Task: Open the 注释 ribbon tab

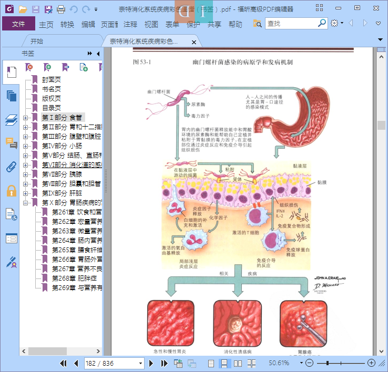Action: pos(130,24)
